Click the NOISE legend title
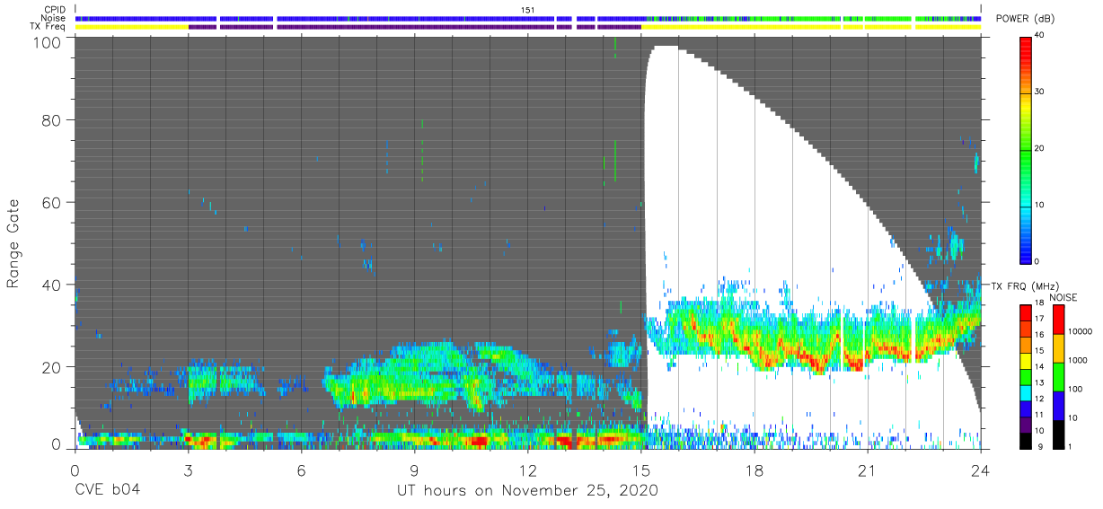Viewport: 1103px width, 509px height. coord(1063,296)
